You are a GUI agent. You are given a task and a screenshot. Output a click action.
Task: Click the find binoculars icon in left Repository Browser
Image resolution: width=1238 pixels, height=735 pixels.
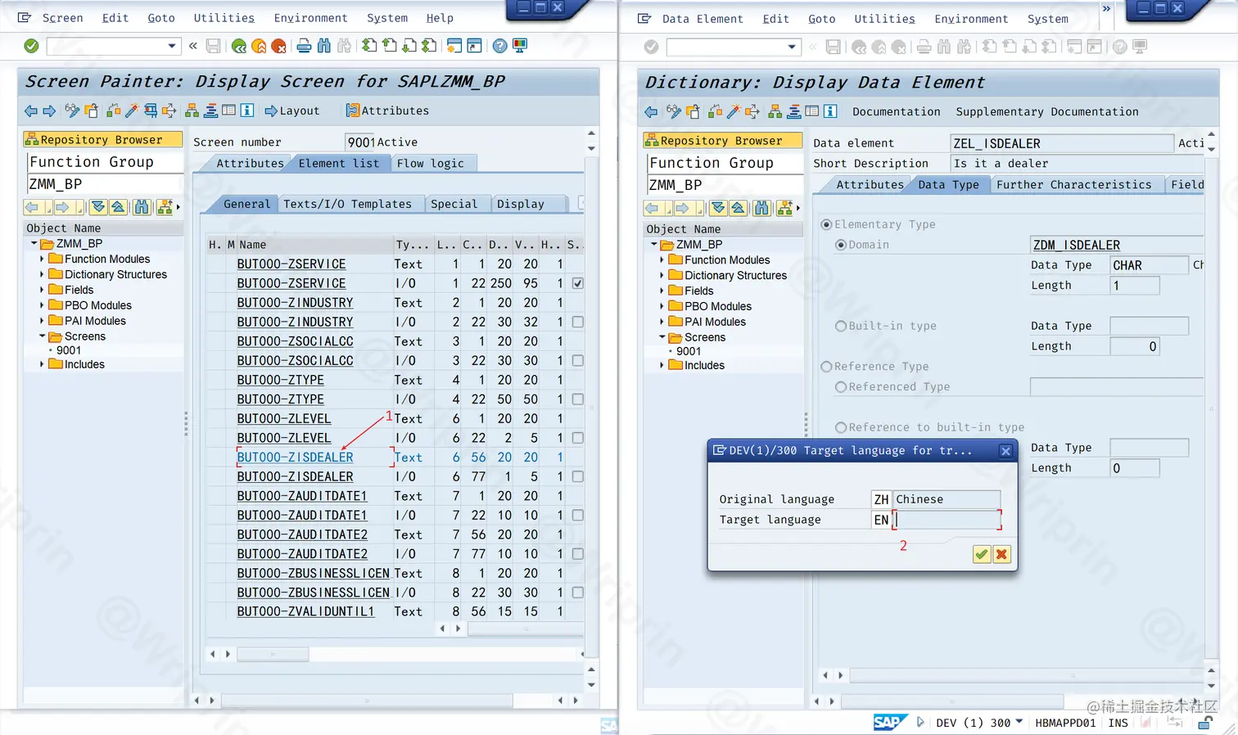[x=142, y=207]
